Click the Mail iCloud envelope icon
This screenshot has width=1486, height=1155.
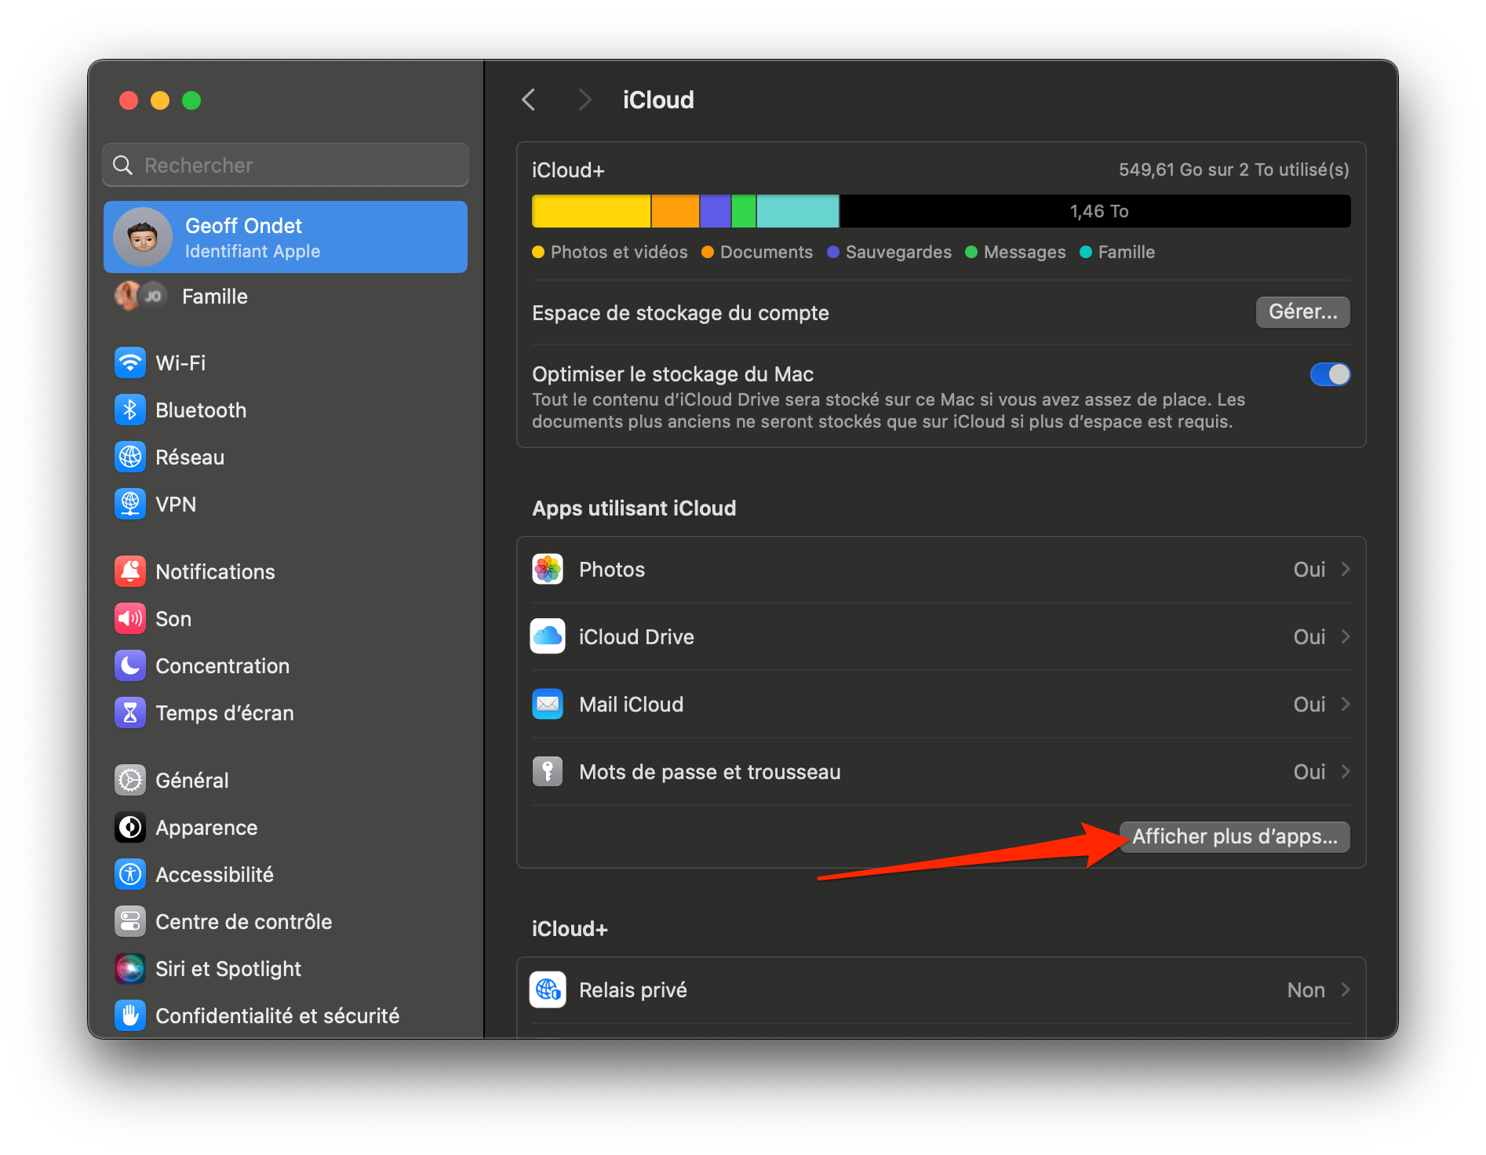pos(548,704)
